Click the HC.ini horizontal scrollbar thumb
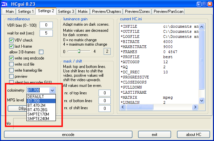The height and width of the screenshot is (141, 214). click(140, 107)
